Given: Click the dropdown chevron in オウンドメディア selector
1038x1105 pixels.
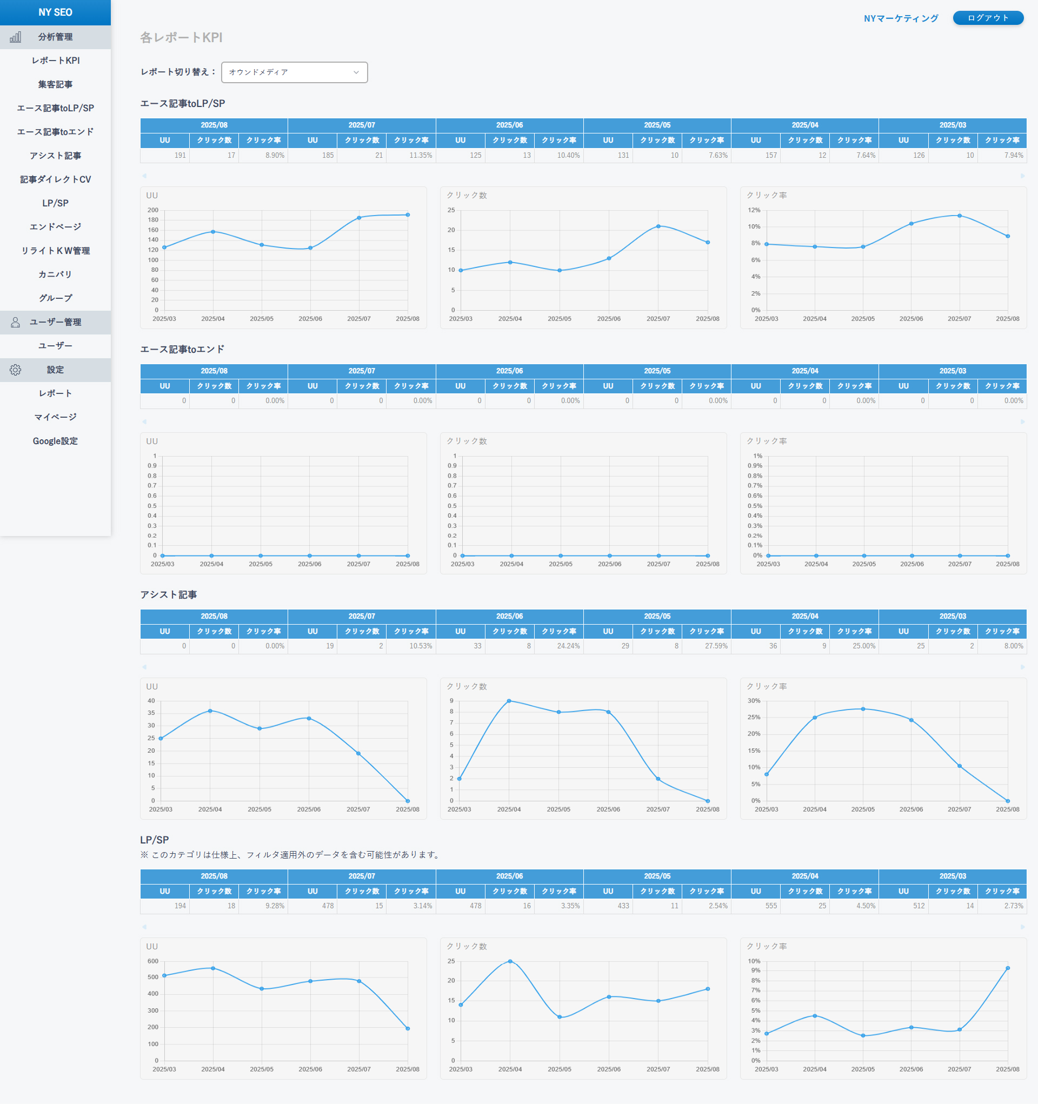Looking at the screenshot, I should pyautogui.click(x=356, y=72).
